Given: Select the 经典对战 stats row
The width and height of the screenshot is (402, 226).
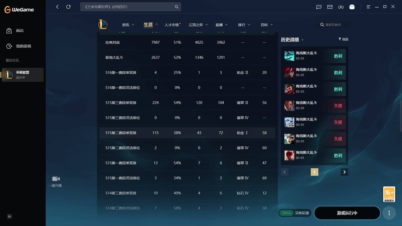Looking at the screenshot, I should click(x=187, y=42).
